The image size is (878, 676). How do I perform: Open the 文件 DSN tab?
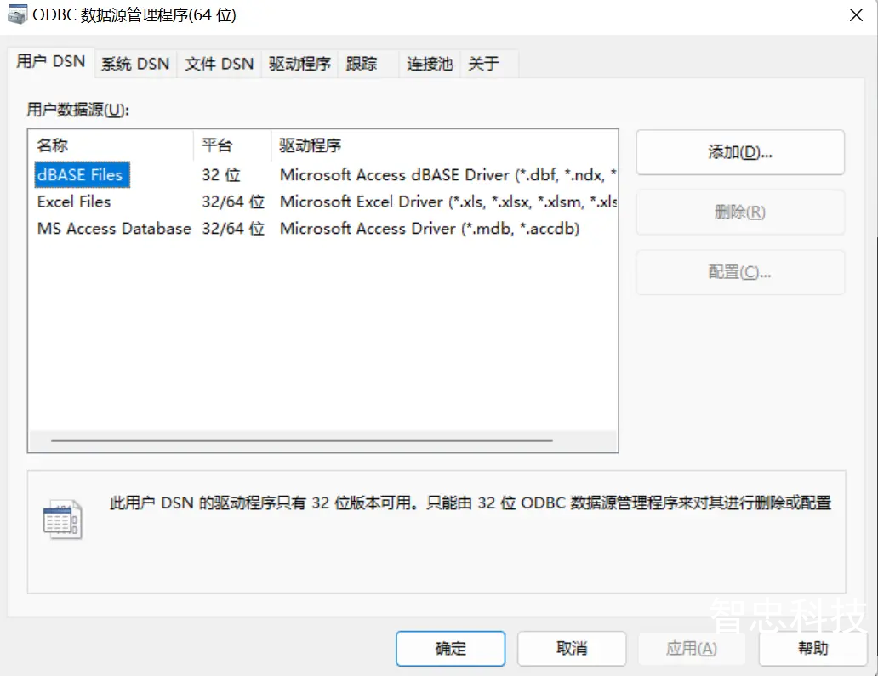tap(219, 64)
